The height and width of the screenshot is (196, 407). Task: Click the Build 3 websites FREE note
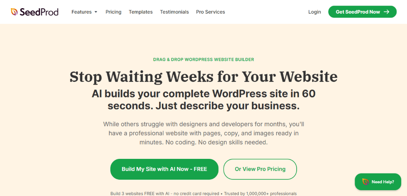[x=203, y=194]
